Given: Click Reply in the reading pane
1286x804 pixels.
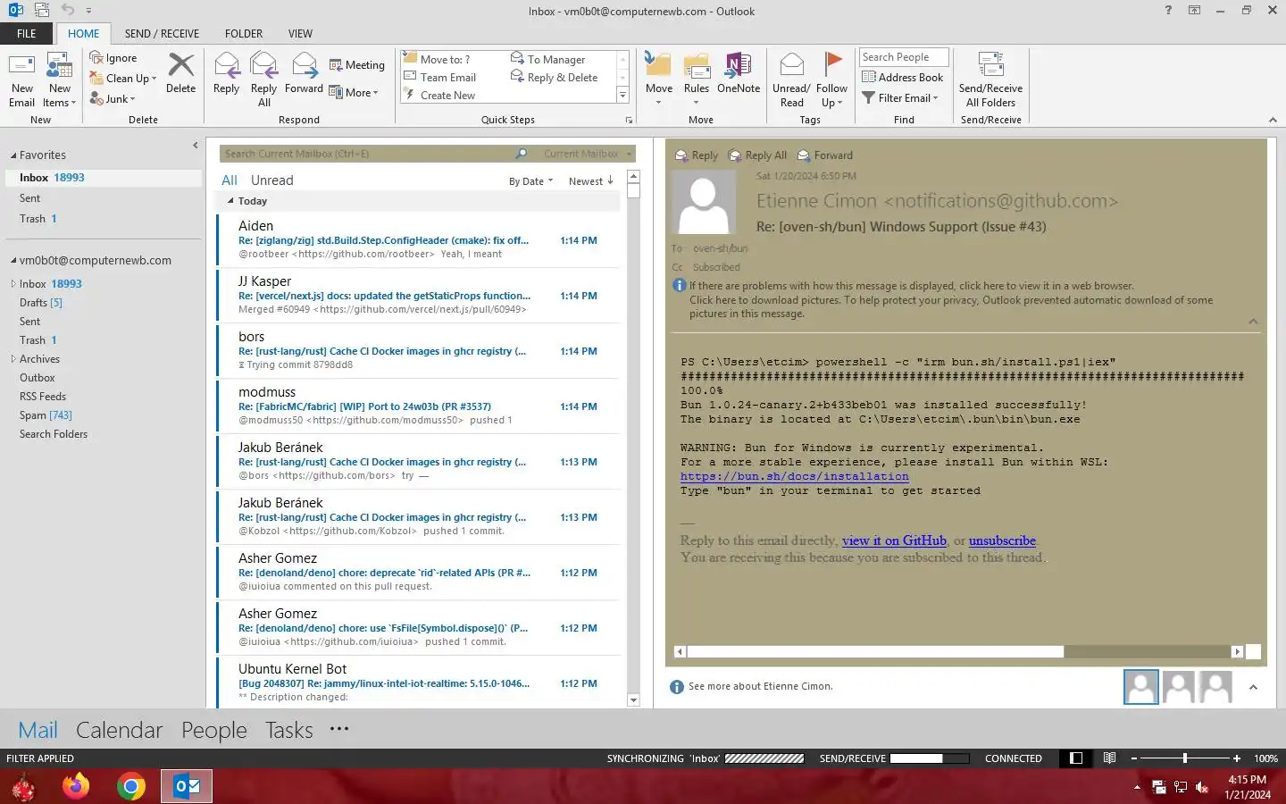Looking at the screenshot, I should point(697,155).
